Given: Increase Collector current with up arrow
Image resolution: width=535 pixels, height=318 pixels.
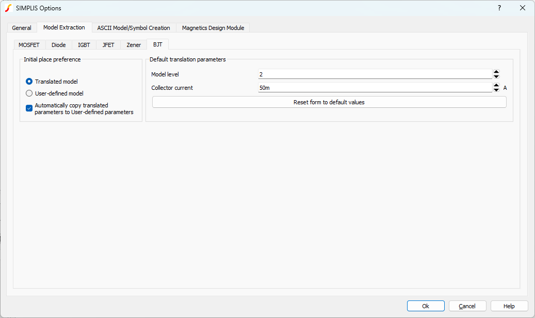Looking at the screenshot, I should 496,85.
